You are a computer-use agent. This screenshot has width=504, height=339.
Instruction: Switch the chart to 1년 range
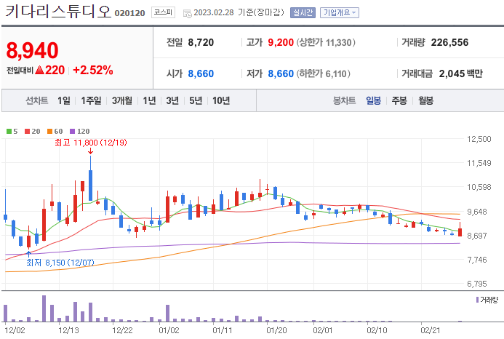(x=149, y=100)
